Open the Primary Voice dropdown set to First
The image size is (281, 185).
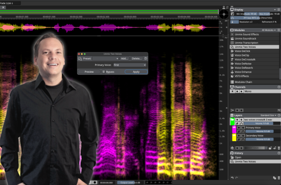pos(130,65)
